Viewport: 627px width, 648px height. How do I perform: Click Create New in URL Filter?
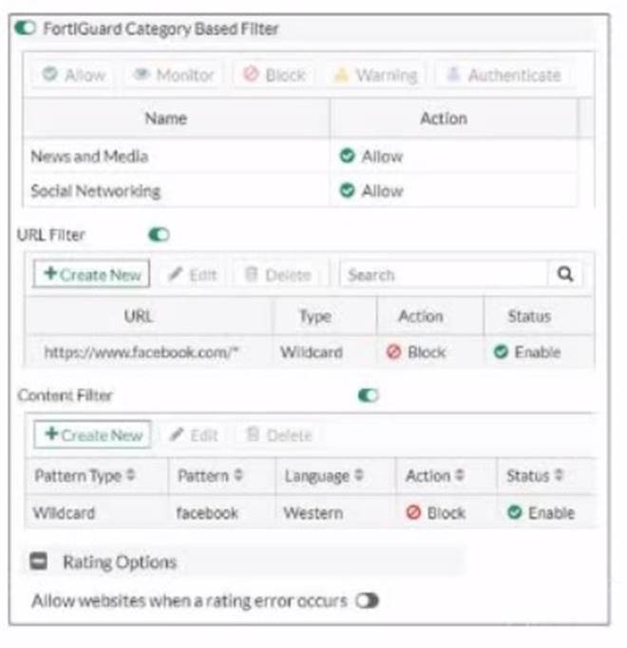(x=91, y=275)
